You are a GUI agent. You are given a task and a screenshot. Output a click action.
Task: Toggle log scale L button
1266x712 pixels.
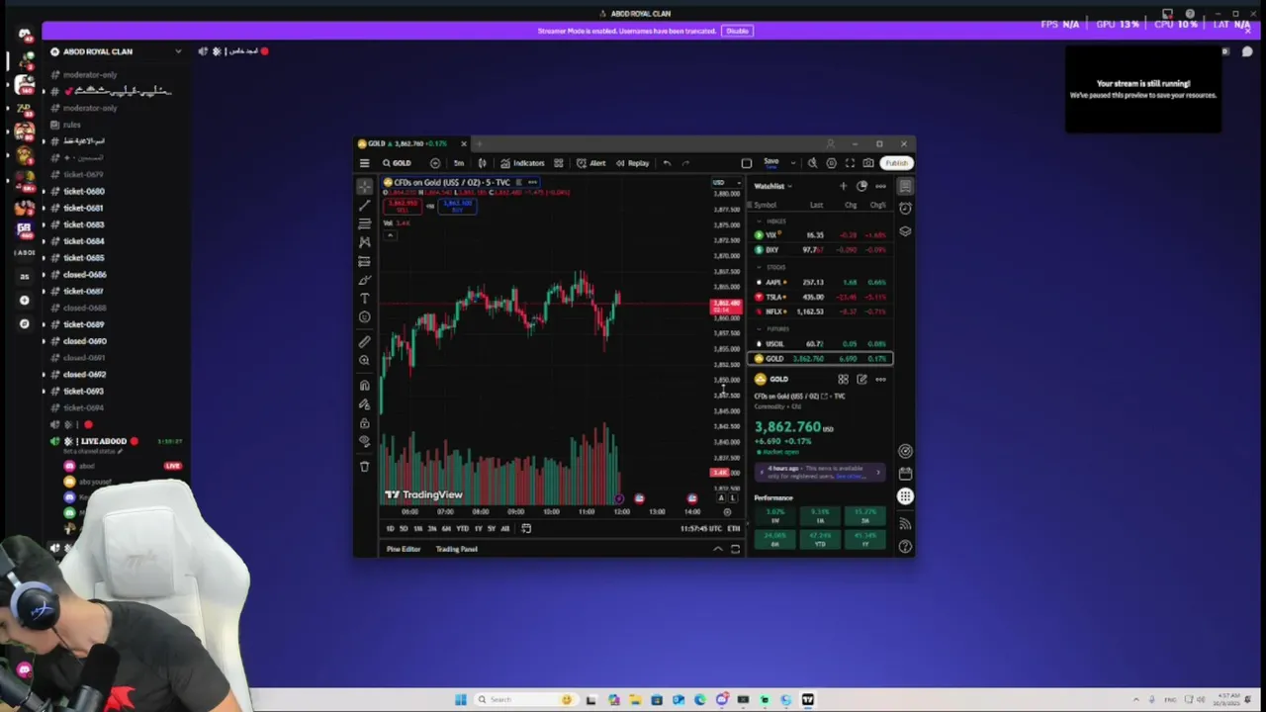tap(733, 498)
